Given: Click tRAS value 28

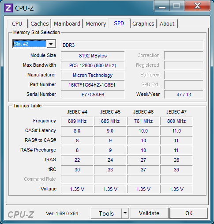Looking at the screenshot, I should pos(176,160).
